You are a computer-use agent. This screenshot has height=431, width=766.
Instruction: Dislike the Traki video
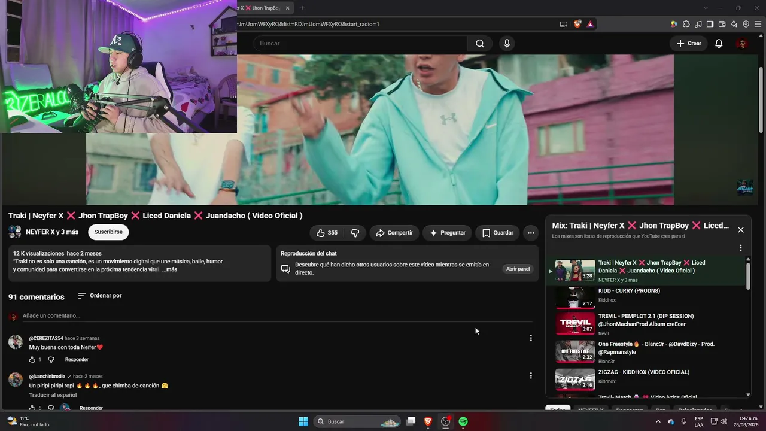355,233
